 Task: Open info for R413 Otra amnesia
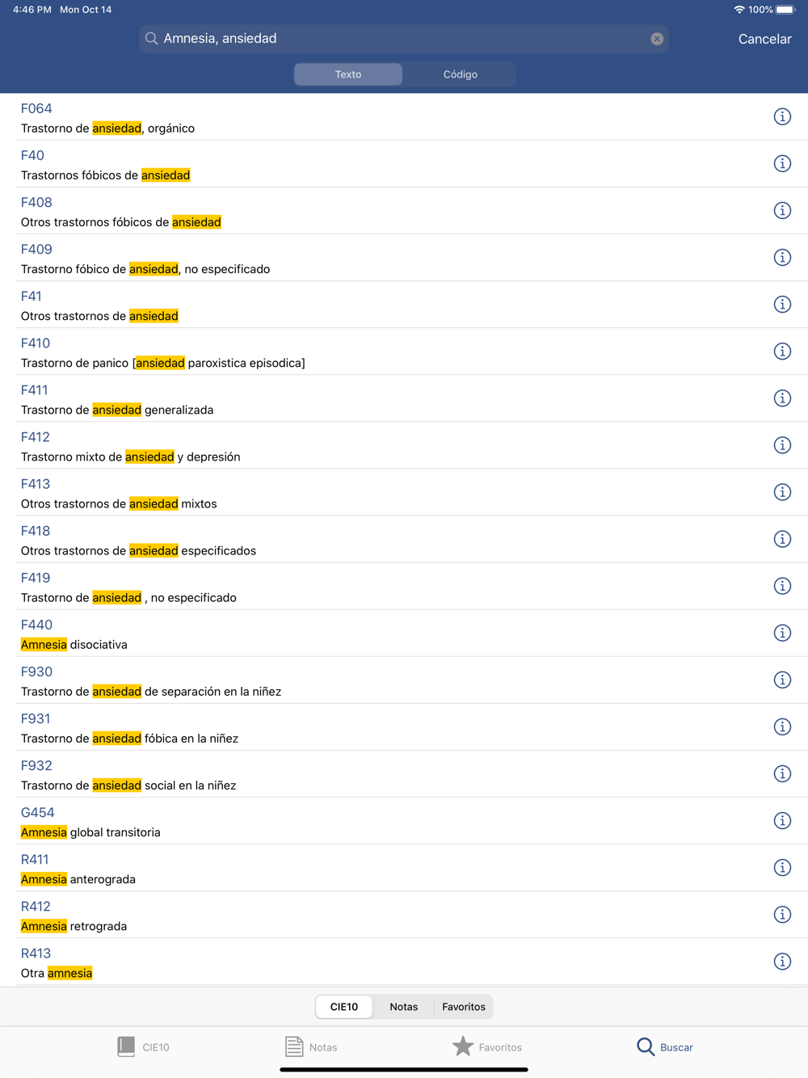coord(782,962)
